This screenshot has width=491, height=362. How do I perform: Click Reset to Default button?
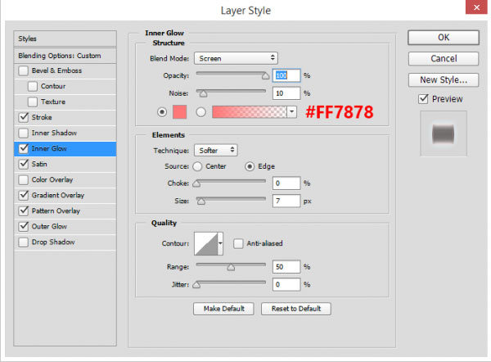point(296,309)
